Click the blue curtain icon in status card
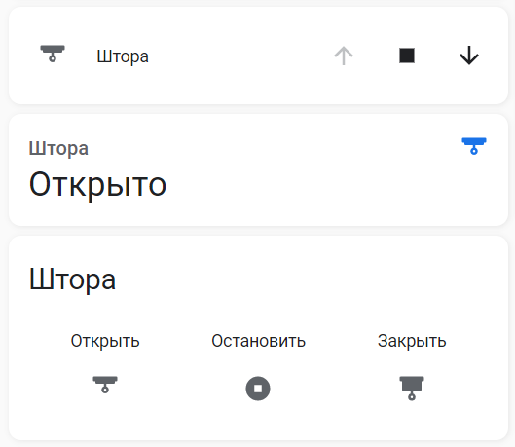 (x=474, y=146)
